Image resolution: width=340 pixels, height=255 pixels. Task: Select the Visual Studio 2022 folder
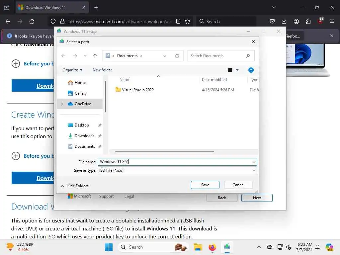(x=138, y=90)
